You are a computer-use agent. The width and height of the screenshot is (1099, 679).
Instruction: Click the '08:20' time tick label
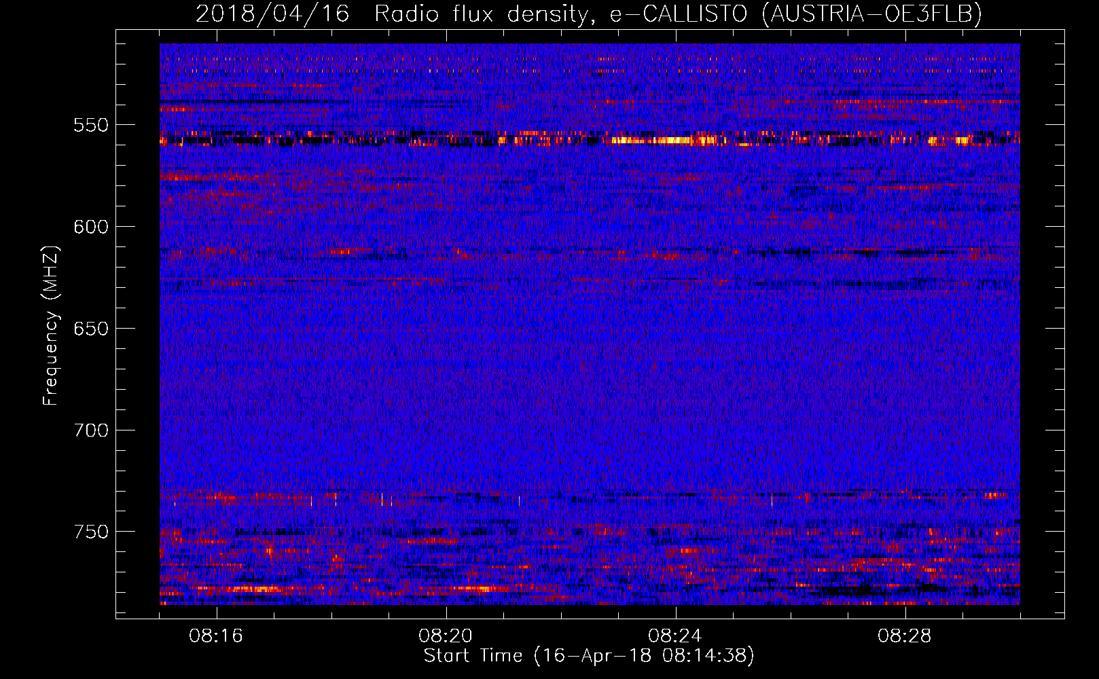[446, 636]
